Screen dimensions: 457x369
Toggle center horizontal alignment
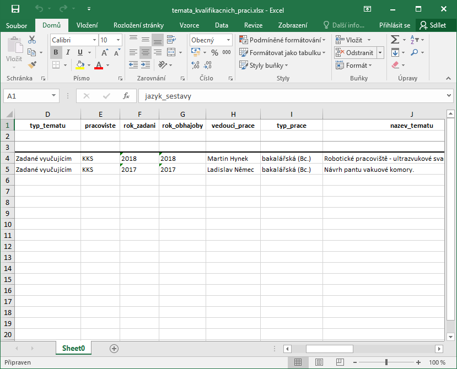coord(146,52)
